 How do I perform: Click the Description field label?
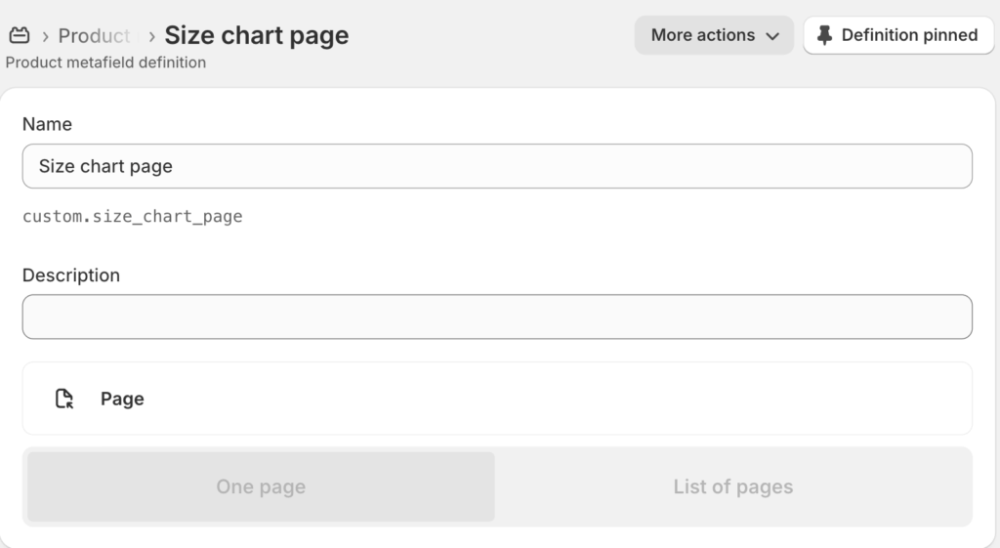coord(71,275)
